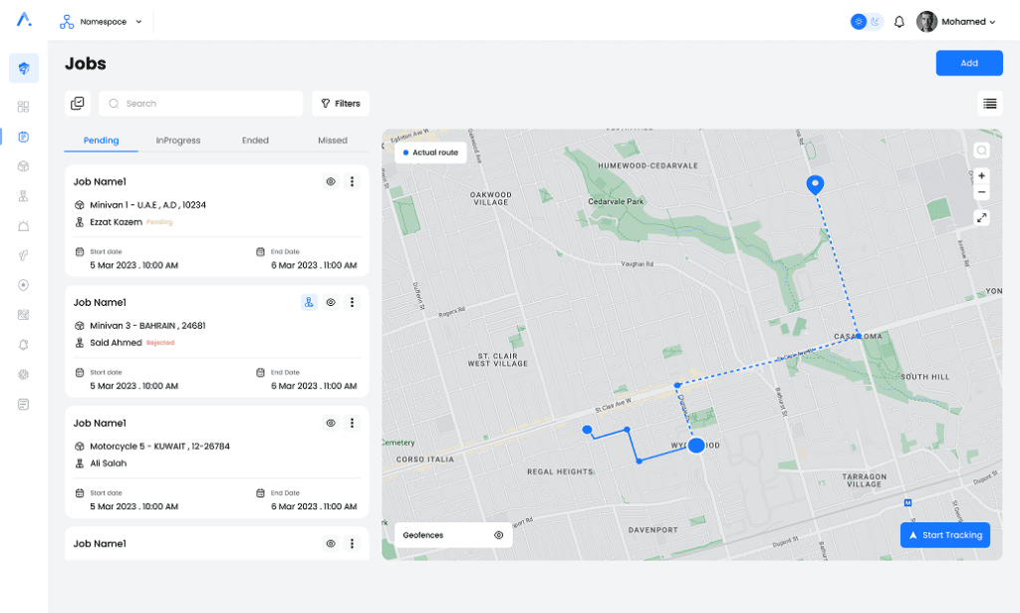Click the blue destination pin on map
Viewport: 1020px width, 613px height.
click(815, 183)
